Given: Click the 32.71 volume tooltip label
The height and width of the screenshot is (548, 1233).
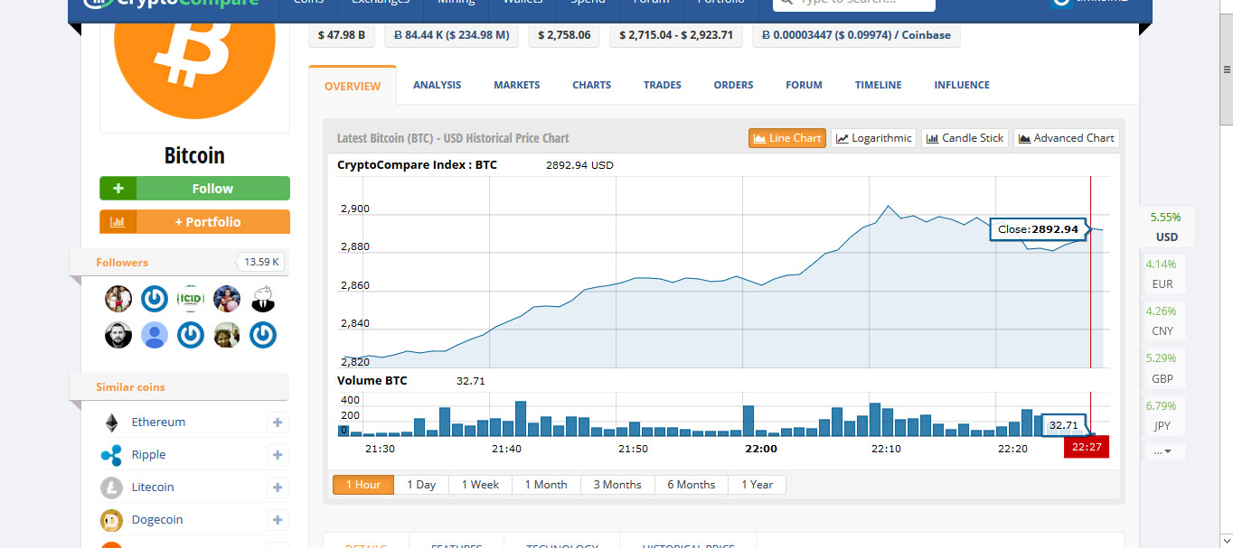Looking at the screenshot, I should pos(1064,425).
